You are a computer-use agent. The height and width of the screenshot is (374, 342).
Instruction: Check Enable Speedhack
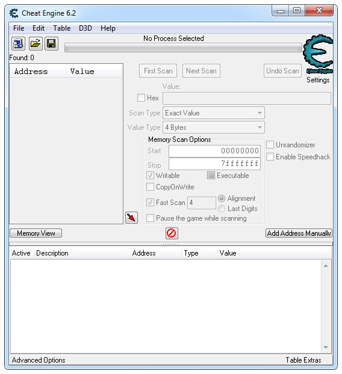click(270, 157)
